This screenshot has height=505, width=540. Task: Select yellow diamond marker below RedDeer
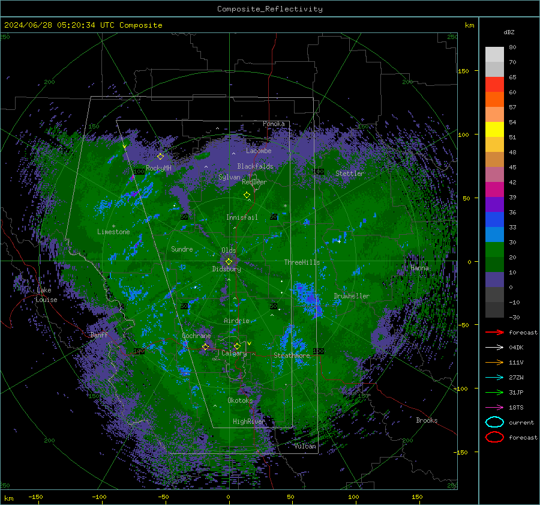click(247, 195)
